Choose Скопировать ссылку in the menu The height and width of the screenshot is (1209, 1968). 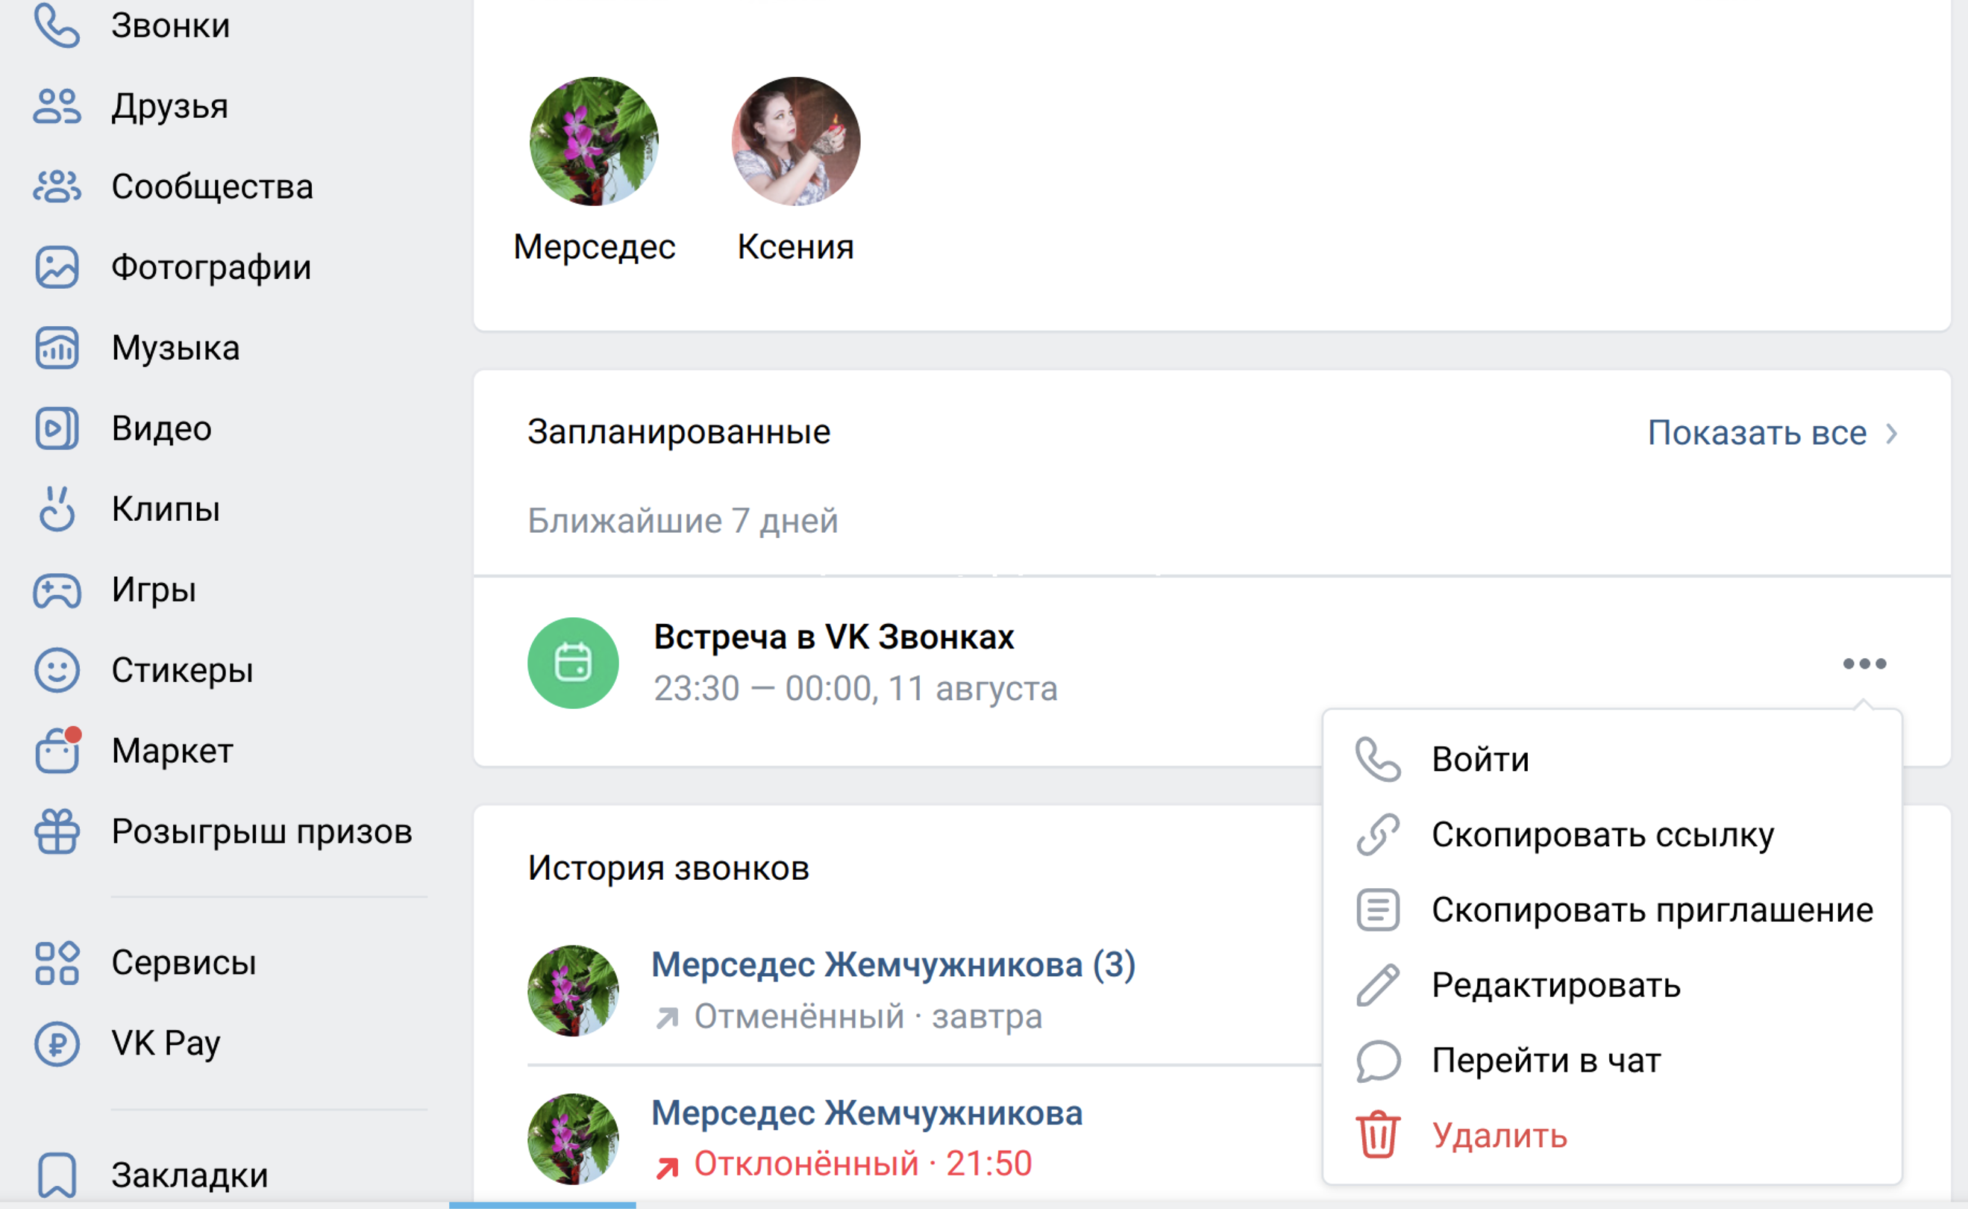(1602, 834)
